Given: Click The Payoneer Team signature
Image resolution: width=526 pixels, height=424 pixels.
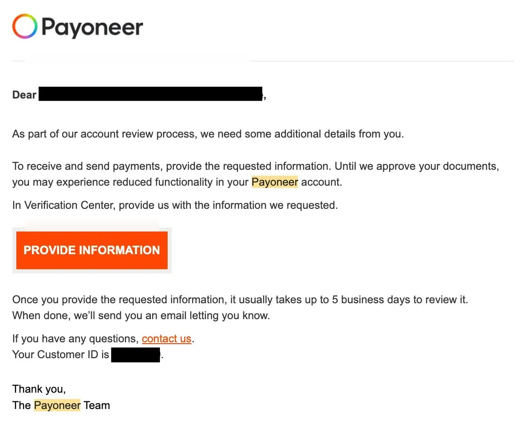Looking at the screenshot, I should [x=61, y=405].
